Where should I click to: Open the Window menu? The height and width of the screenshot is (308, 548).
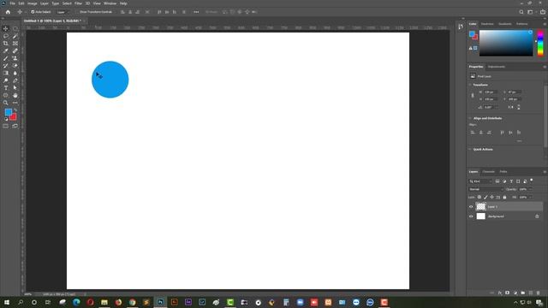click(110, 3)
